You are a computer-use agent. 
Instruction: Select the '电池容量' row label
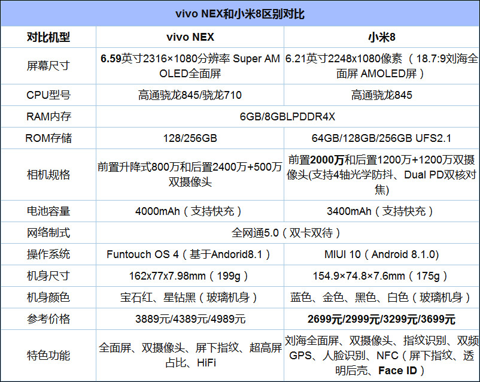(48, 211)
